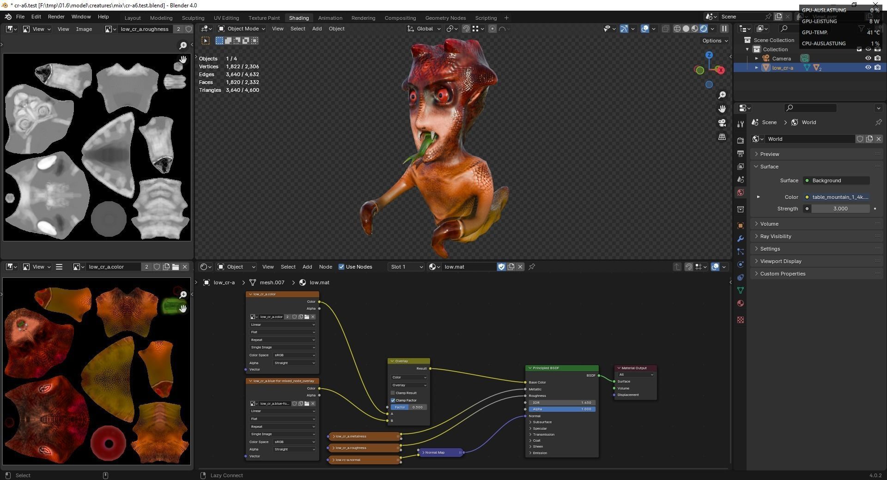Click the Custom Properties panel header

coord(816,274)
